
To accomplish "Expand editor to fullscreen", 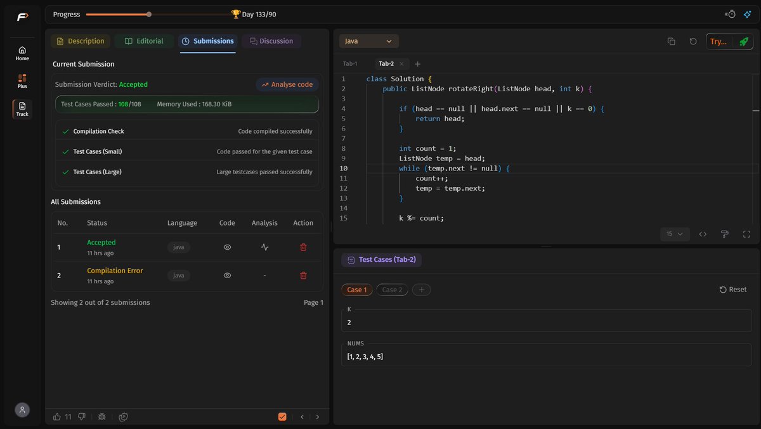I will pyautogui.click(x=746, y=234).
